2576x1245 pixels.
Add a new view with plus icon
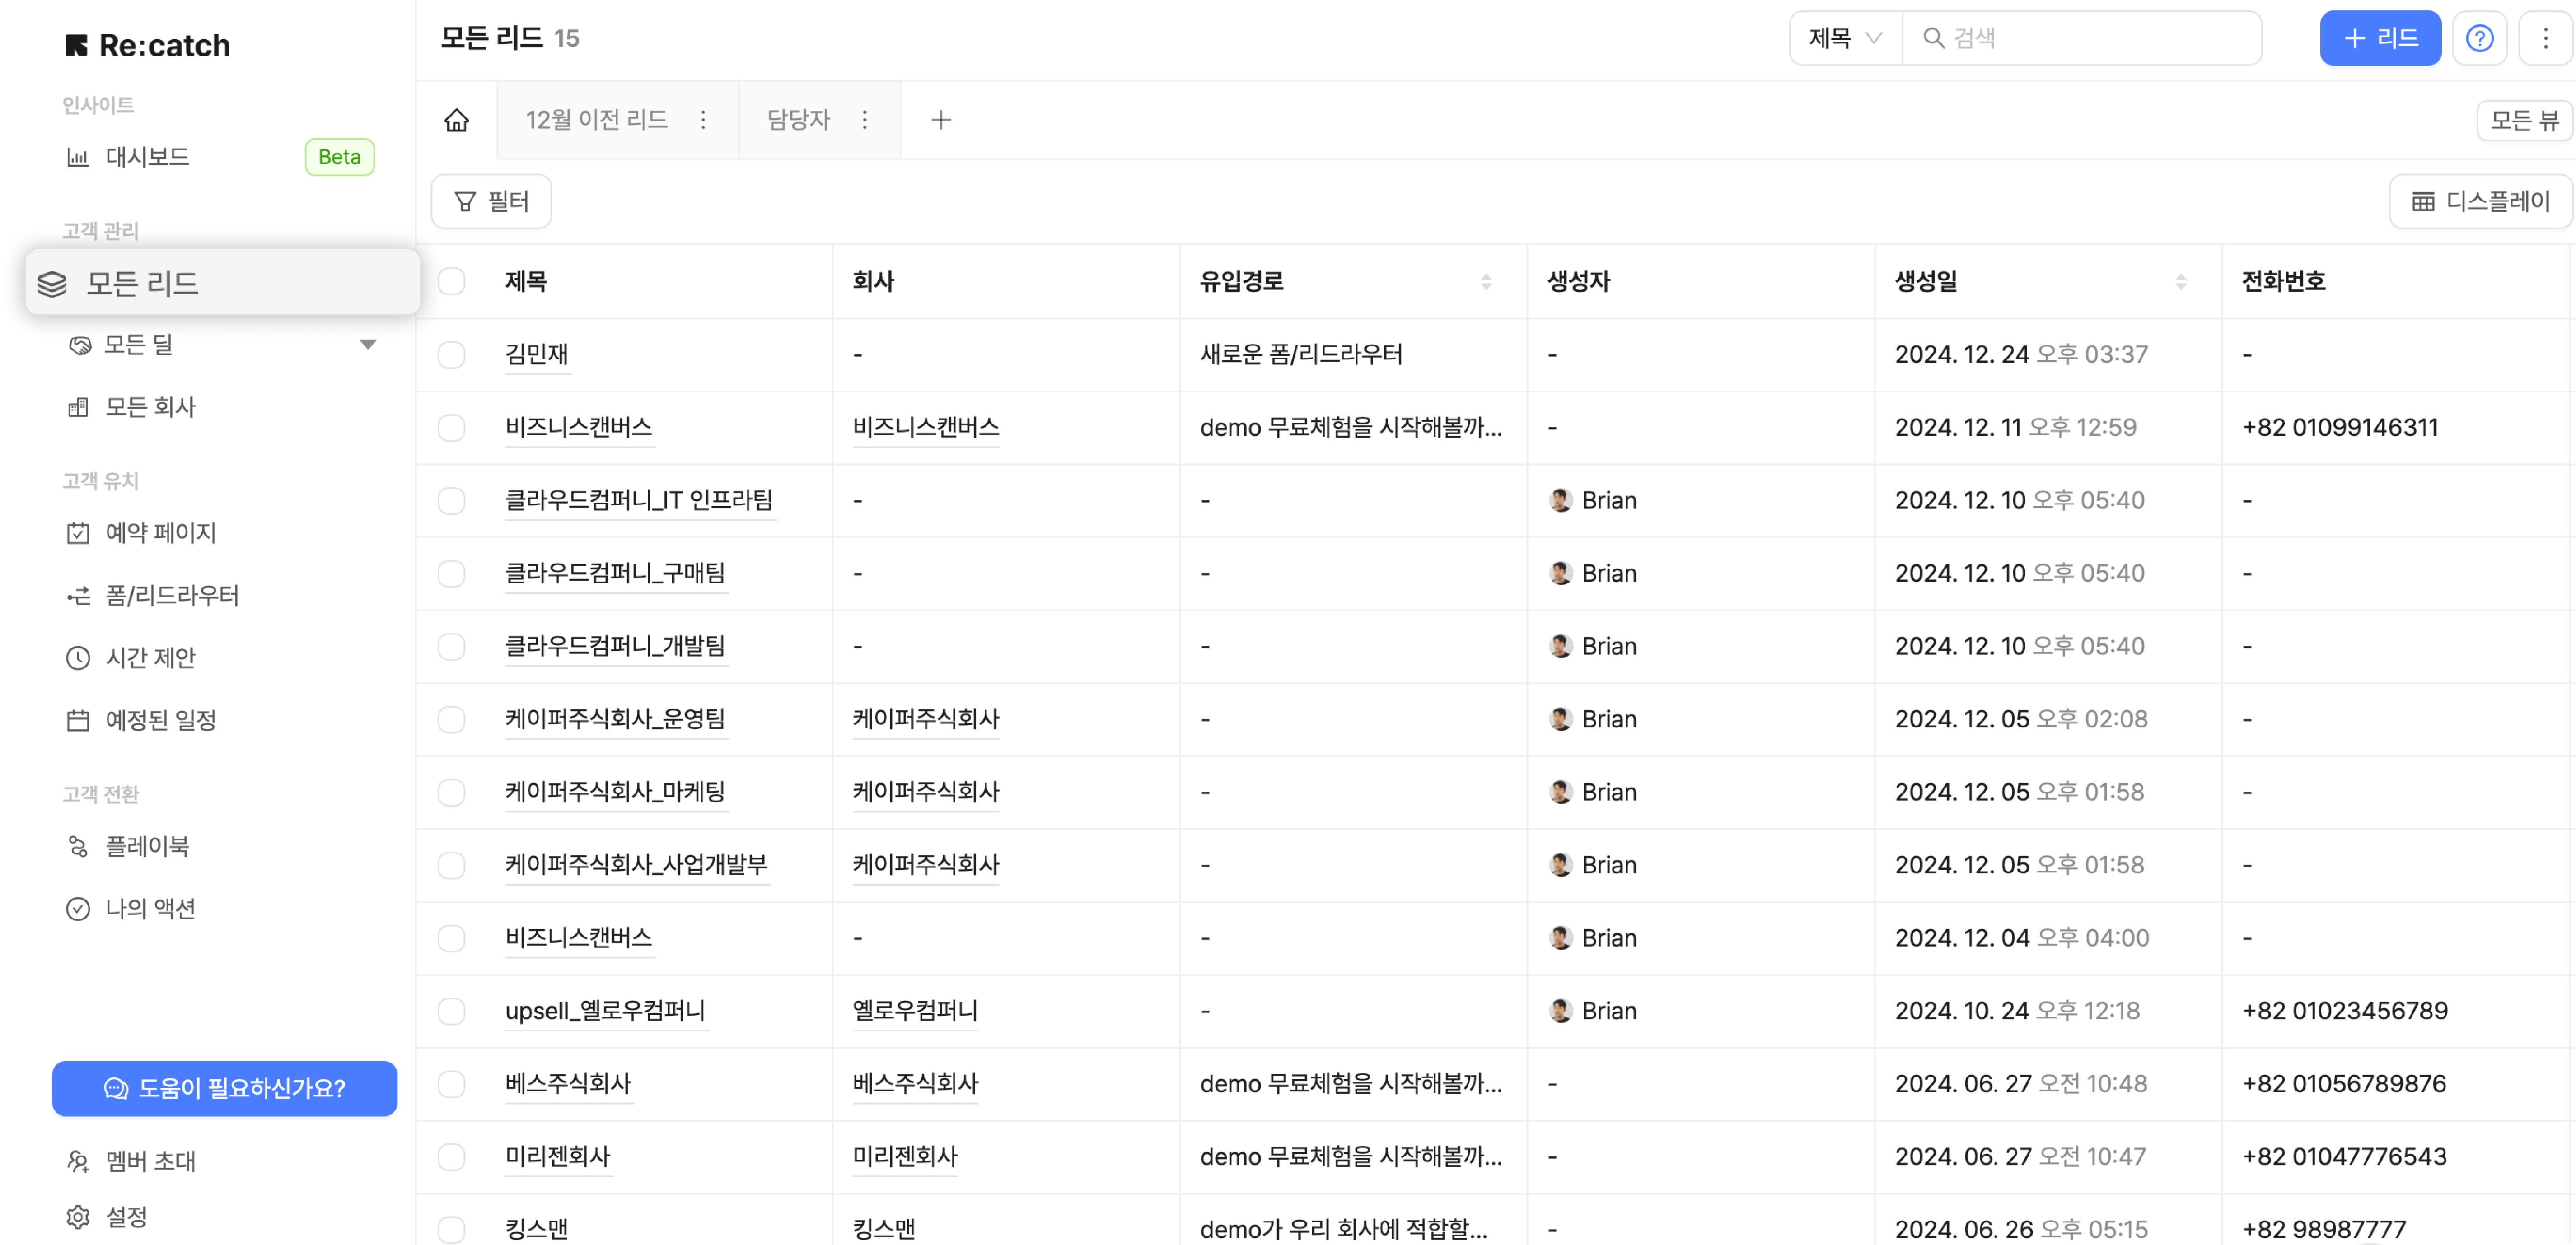pos(940,120)
